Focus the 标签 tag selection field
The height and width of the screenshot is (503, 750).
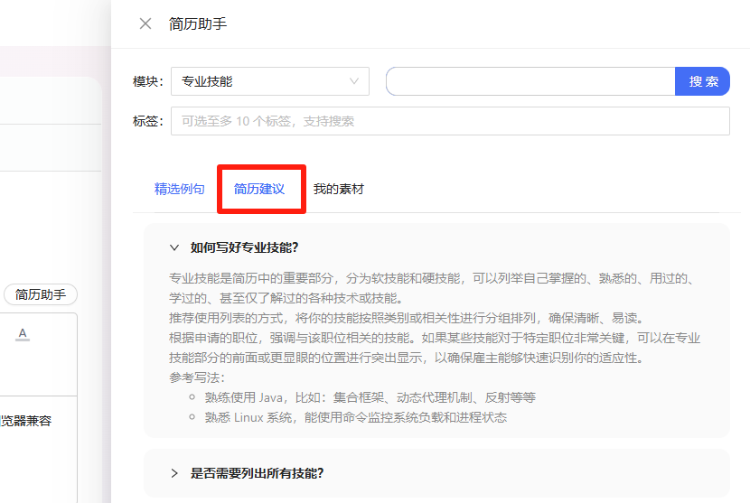(x=450, y=121)
